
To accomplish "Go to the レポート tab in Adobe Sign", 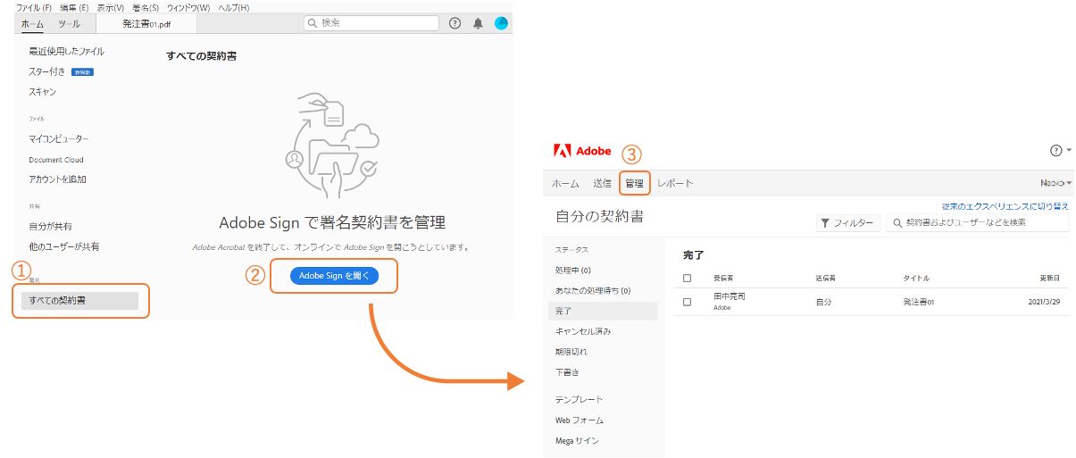I will [x=675, y=183].
